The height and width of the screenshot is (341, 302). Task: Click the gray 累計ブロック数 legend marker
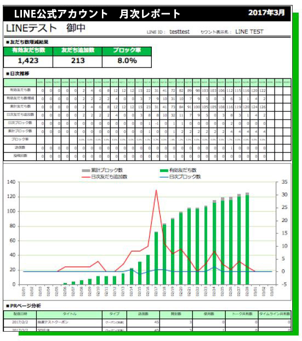pos(86,170)
